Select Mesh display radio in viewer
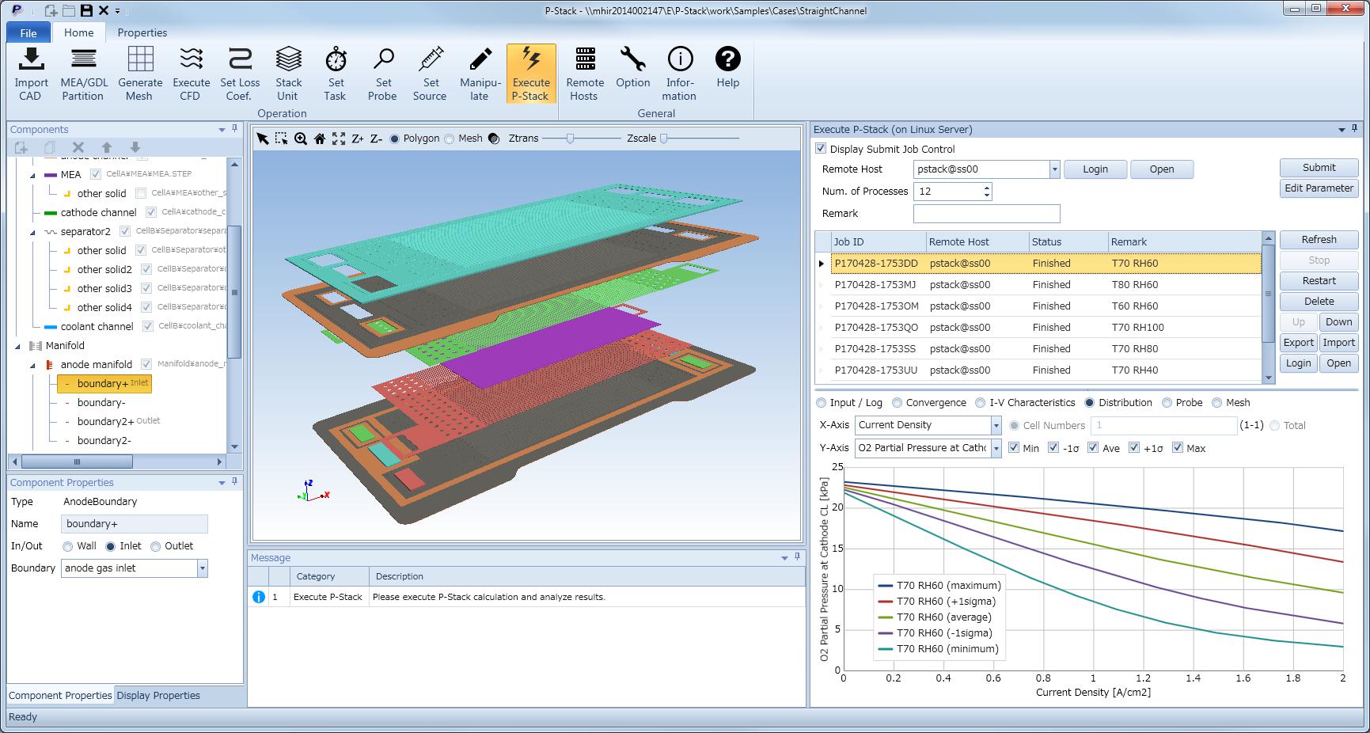Screen dimensions: 1370x733 click(450, 139)
